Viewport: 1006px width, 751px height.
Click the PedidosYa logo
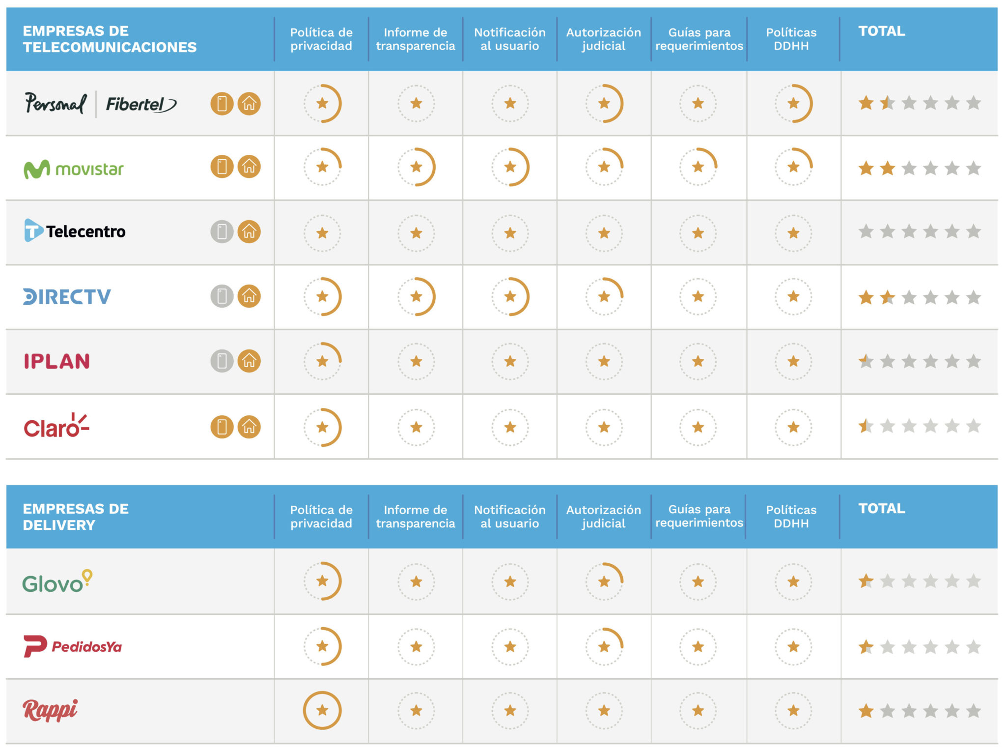[73, 646]
